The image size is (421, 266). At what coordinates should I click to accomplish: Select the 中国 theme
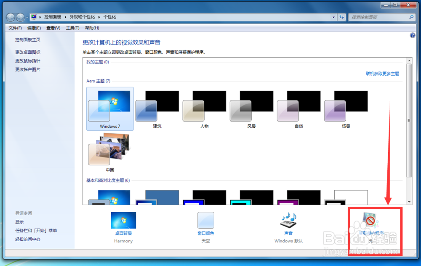pyautogui.click(x=110, y=153)
